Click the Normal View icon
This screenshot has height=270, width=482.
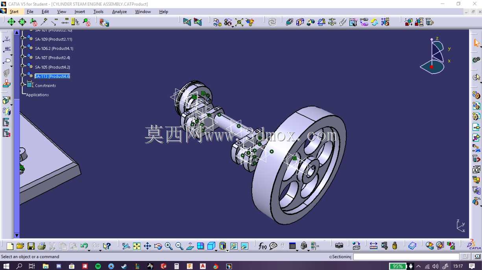(190, 246)
